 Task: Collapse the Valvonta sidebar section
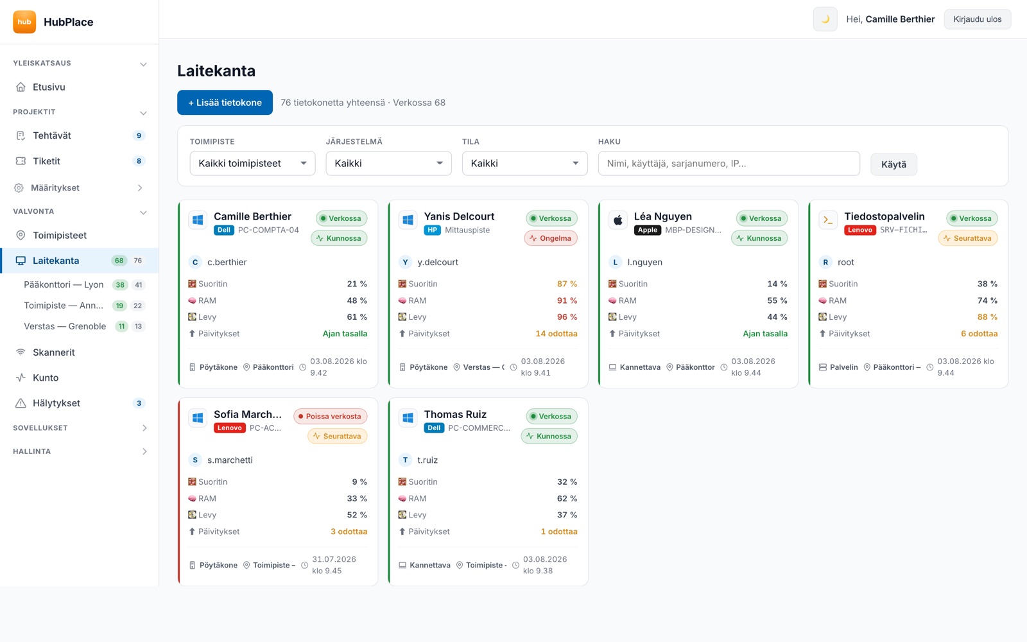[x=143, y=212]
